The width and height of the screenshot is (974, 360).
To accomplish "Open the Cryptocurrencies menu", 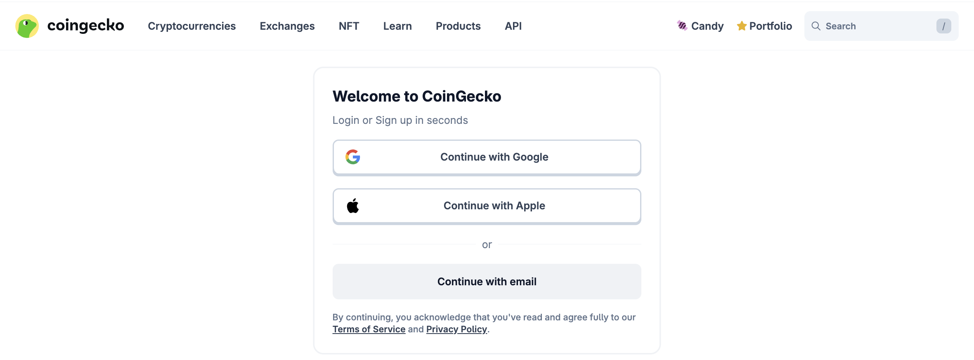I will (x=191, y=26).
